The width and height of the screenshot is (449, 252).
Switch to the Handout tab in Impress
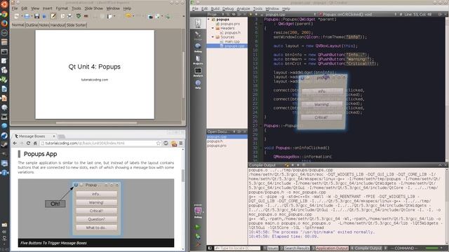[58, 25]
